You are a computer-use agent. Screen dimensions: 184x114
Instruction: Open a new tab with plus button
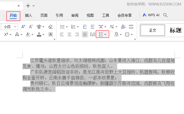tap(28, 6)
